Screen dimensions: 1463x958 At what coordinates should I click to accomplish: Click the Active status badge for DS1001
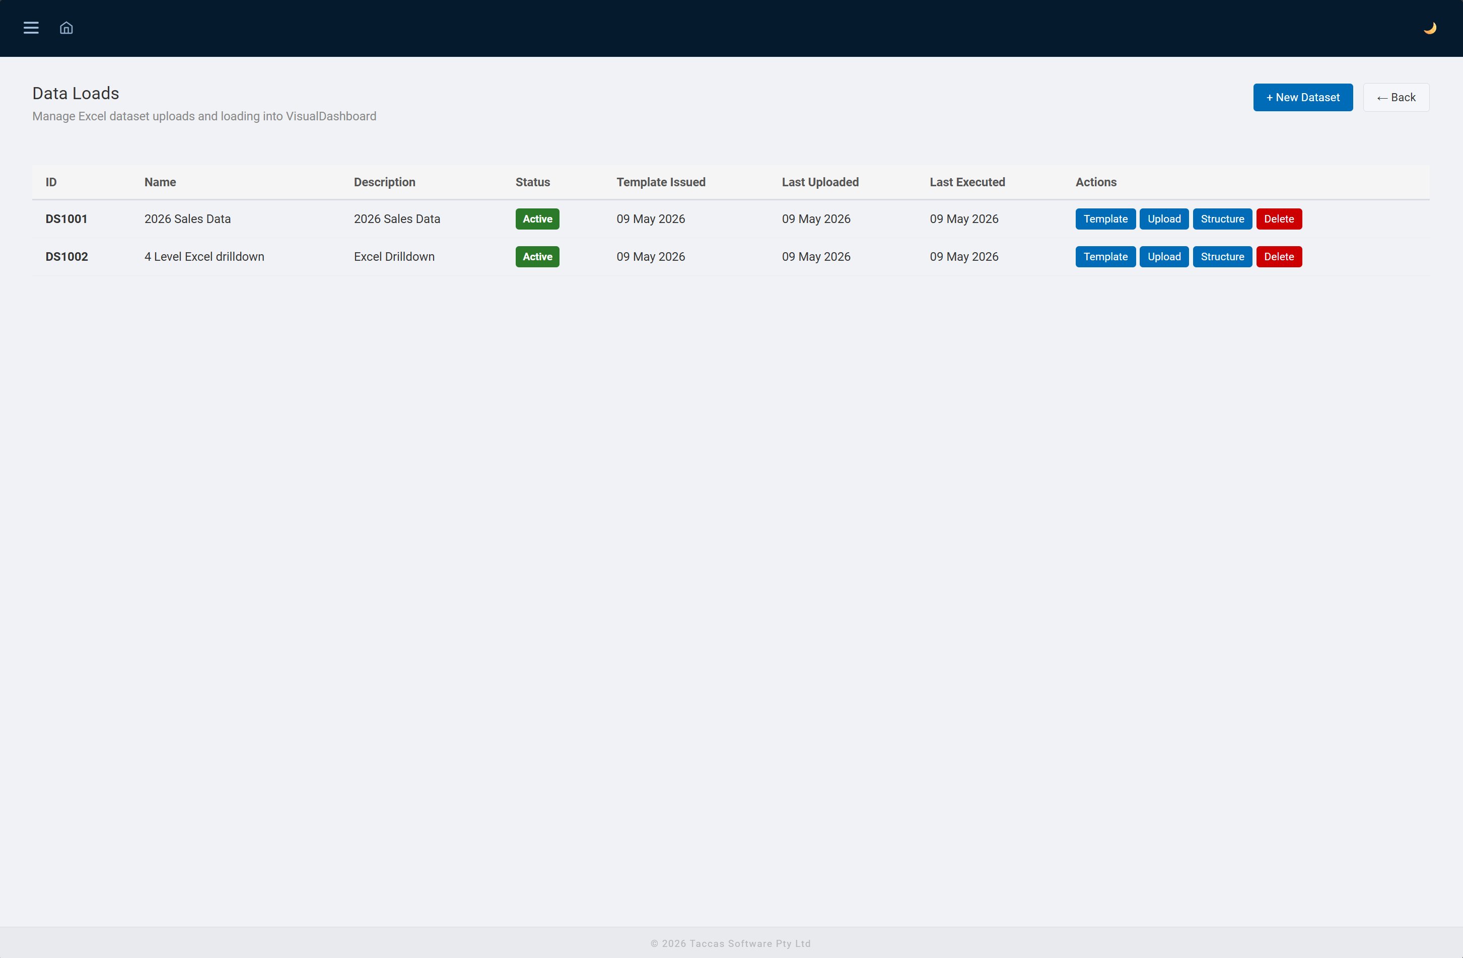click(537, 219)
